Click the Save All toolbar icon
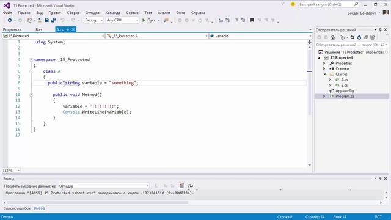391x220 pixels. 53,20
